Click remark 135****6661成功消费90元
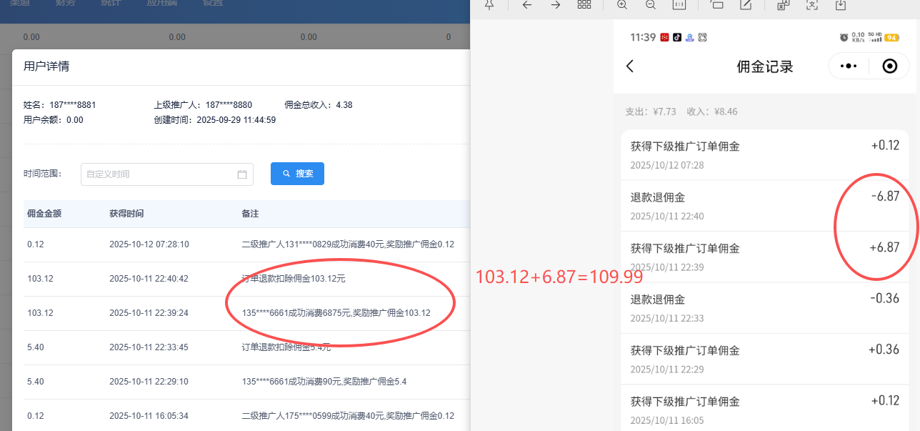Image resolution: width=920 pixels, height=431 pixels. pyautogui.click(x=325, y=382)
